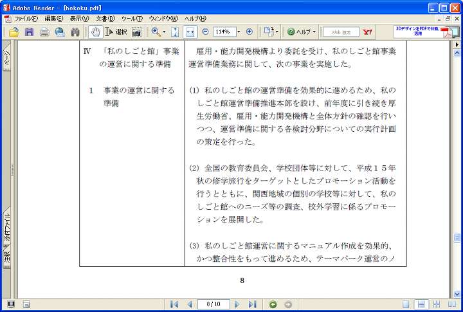Click the Yahoo search icon

368,32
